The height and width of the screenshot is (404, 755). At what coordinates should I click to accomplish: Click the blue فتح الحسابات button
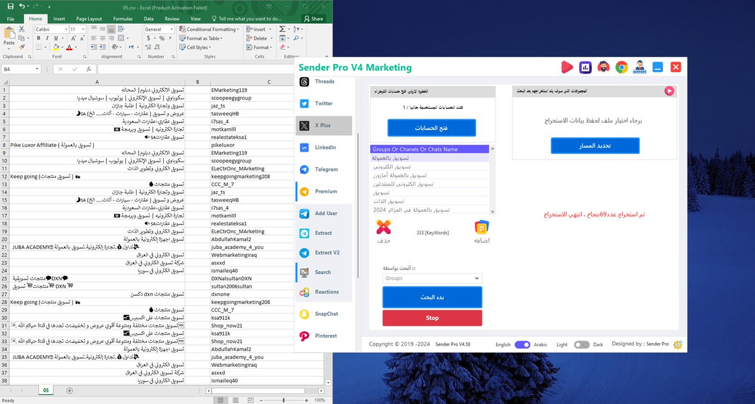point(431,128)
